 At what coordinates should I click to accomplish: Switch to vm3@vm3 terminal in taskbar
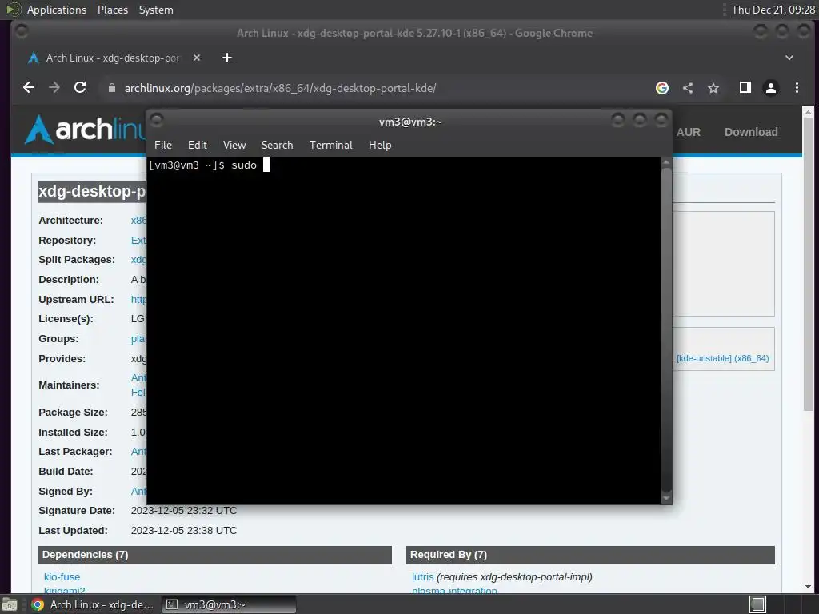pos(230,604)
